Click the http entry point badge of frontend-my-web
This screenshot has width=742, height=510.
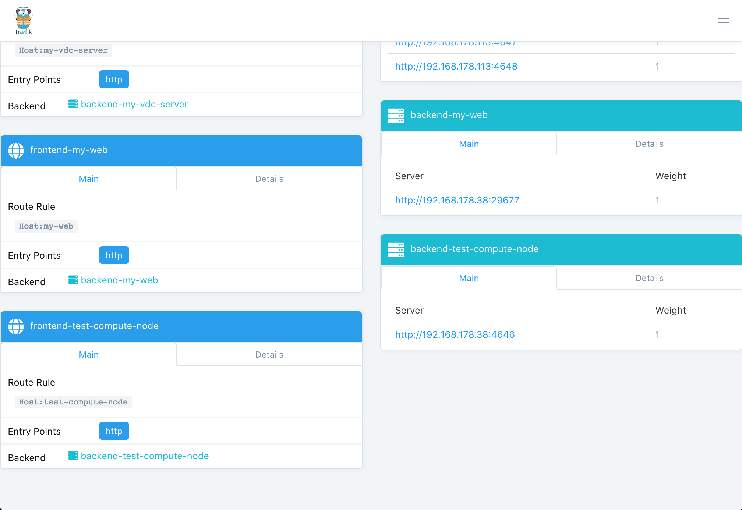[x=114, y=255]
